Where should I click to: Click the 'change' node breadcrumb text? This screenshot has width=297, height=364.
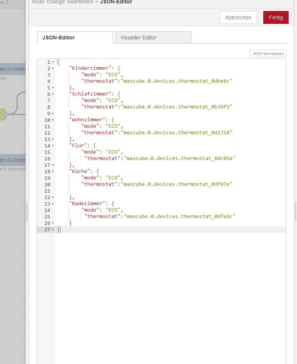coord(62,2)
